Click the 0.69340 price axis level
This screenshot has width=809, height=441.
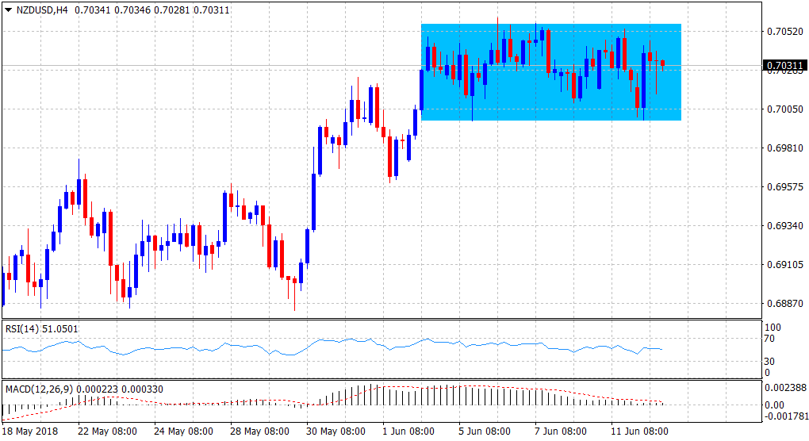784,226
